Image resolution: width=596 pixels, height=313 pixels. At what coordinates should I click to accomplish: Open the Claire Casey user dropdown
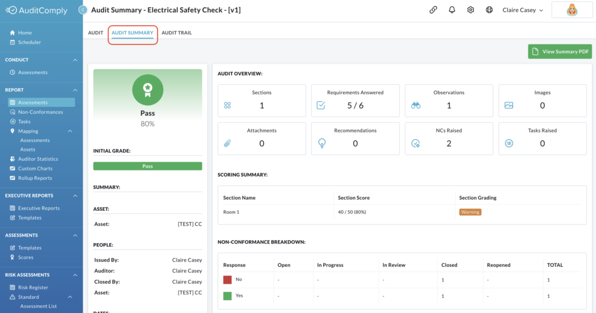point(523,11)
